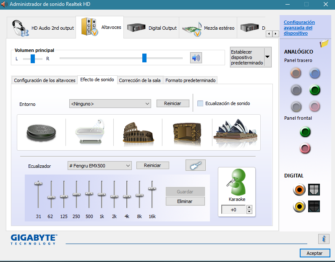The width and height of the screenshot is (335, 262).
Task: Click Establecer dispositivo predeterminado button
Action: point(247,57)
